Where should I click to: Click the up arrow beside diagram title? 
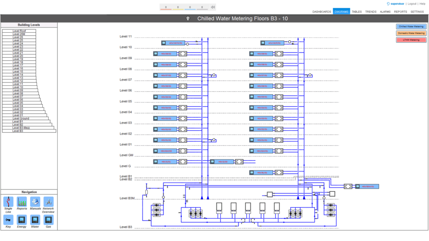click(x=188, y=18)
